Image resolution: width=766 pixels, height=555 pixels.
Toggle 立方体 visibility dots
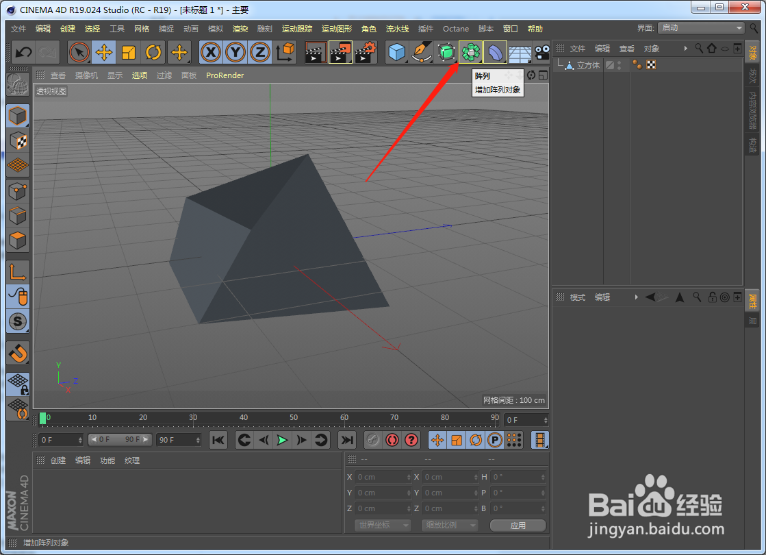(620, 65)
